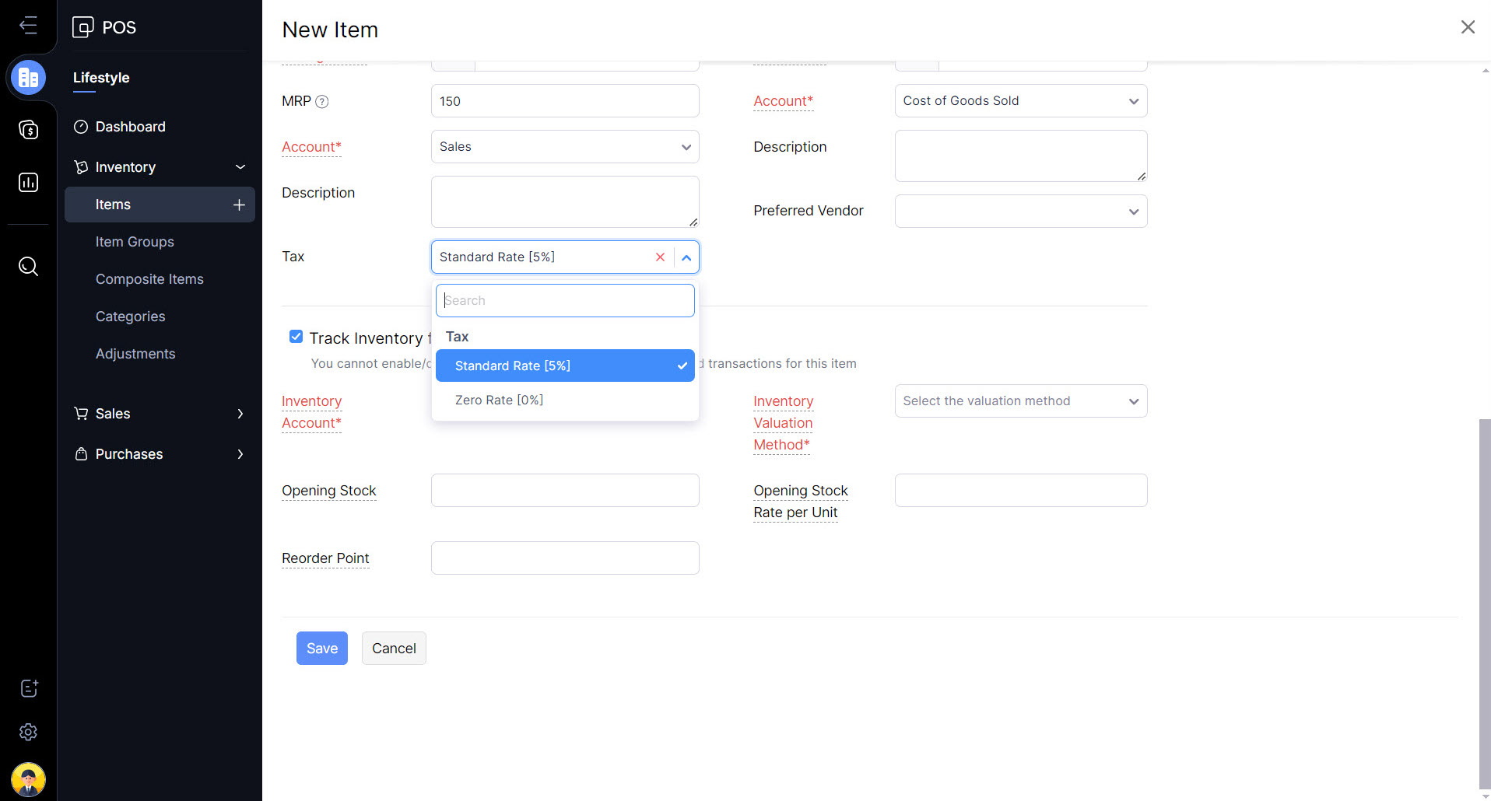Image resolution: width=1491 pixels, height=801 pixels.
Task: Click the plus icon next to Items
Action: click(x=239, y=205)
